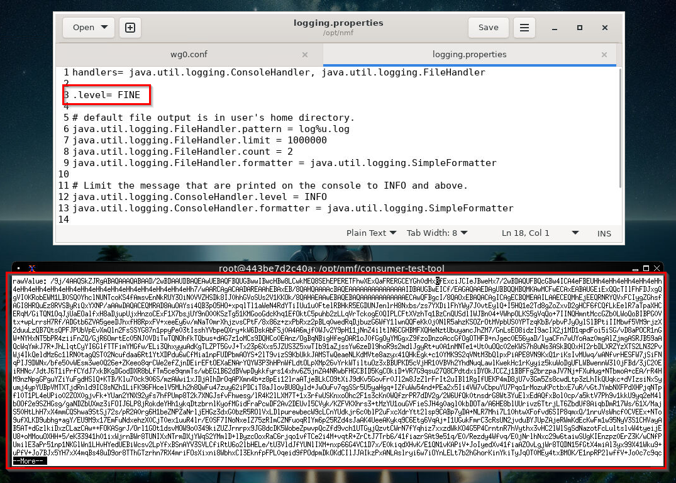Open the Tab Width: 8 dropdown
This screenshot has height=483, width=676.
click(x=436, y=233)
